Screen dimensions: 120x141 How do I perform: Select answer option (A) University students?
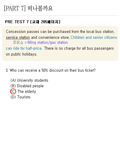29,80
